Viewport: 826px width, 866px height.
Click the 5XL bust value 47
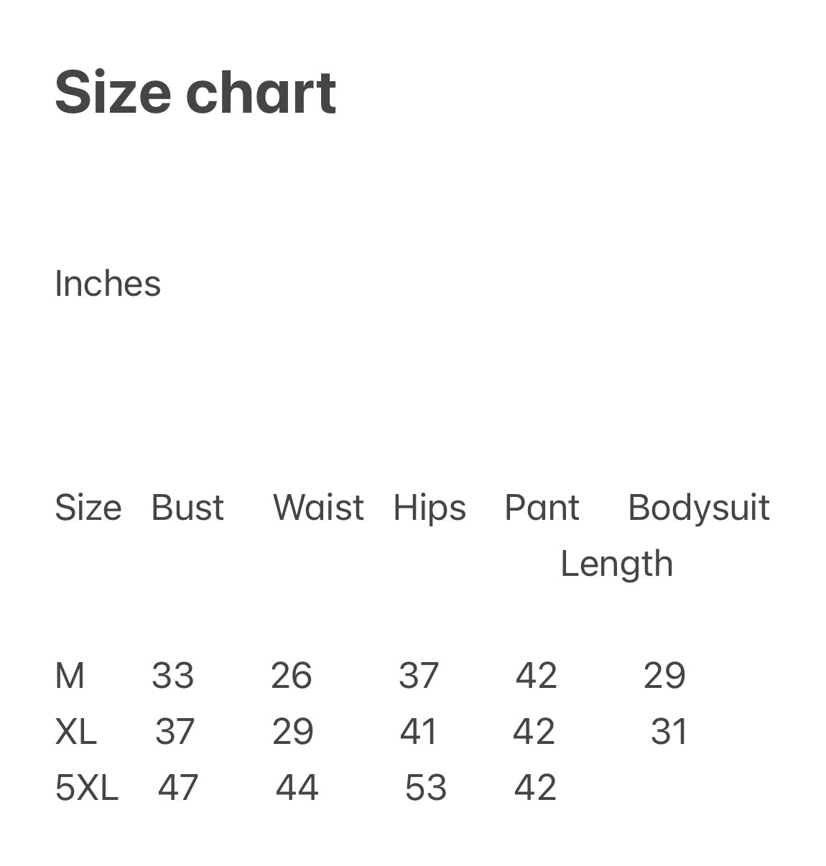tap(177, 788)
